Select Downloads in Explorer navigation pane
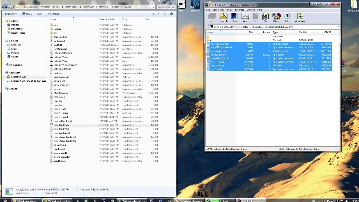This screenshot has height=202, width=359. tap(17, 29)
